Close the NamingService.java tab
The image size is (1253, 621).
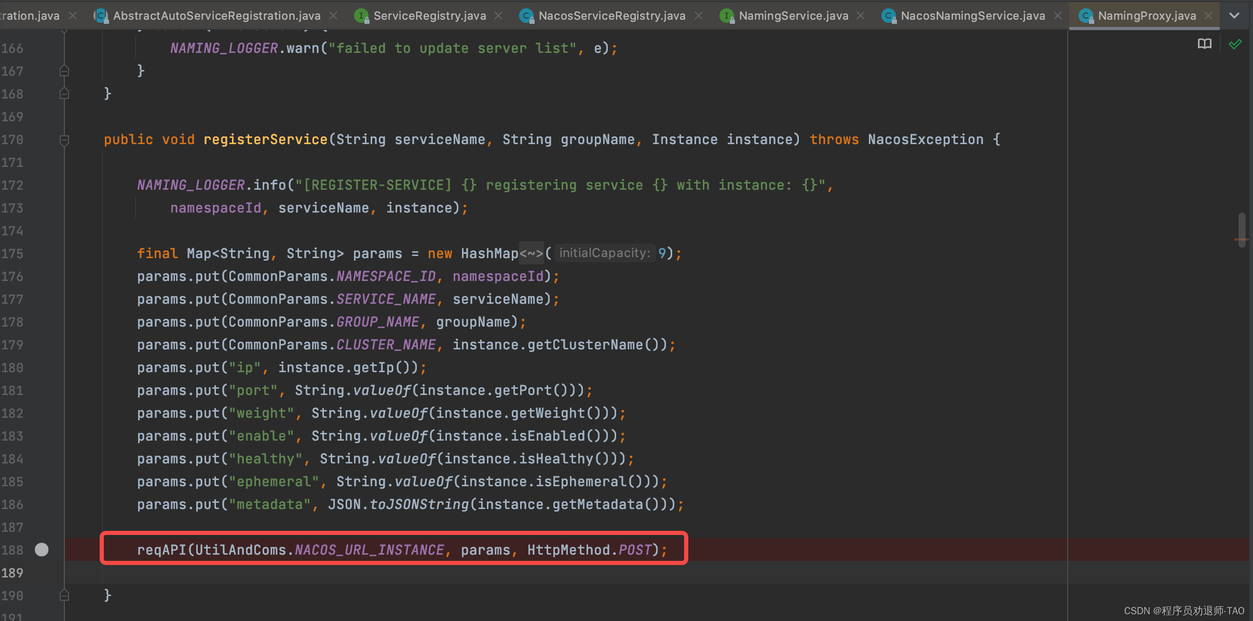[x=861, y=16]
